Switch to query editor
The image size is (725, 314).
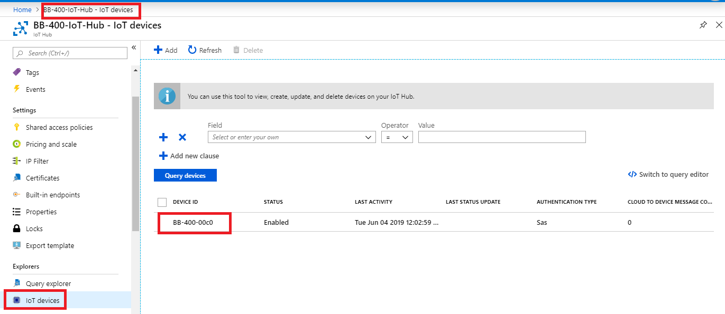(x=667, y=174)
